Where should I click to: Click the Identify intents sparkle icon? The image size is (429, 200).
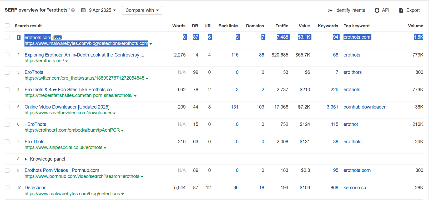tap(330, 10)
